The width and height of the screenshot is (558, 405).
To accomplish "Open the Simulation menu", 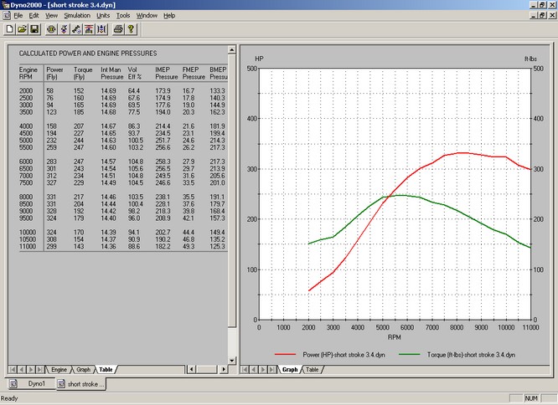I will tap(77, 15).
